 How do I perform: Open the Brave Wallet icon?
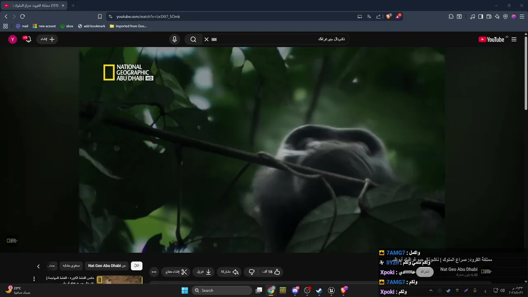coord(489,16)
